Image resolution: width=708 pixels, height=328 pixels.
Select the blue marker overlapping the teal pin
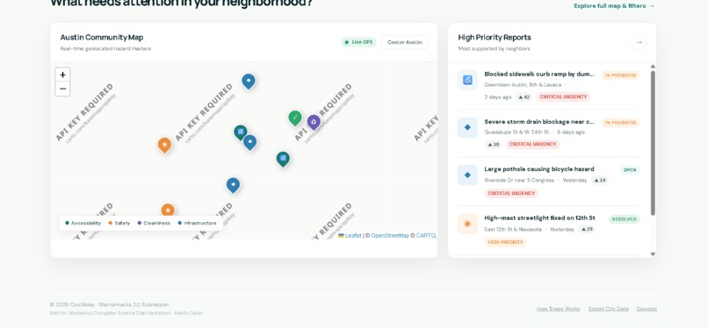[x=249, y=142]
